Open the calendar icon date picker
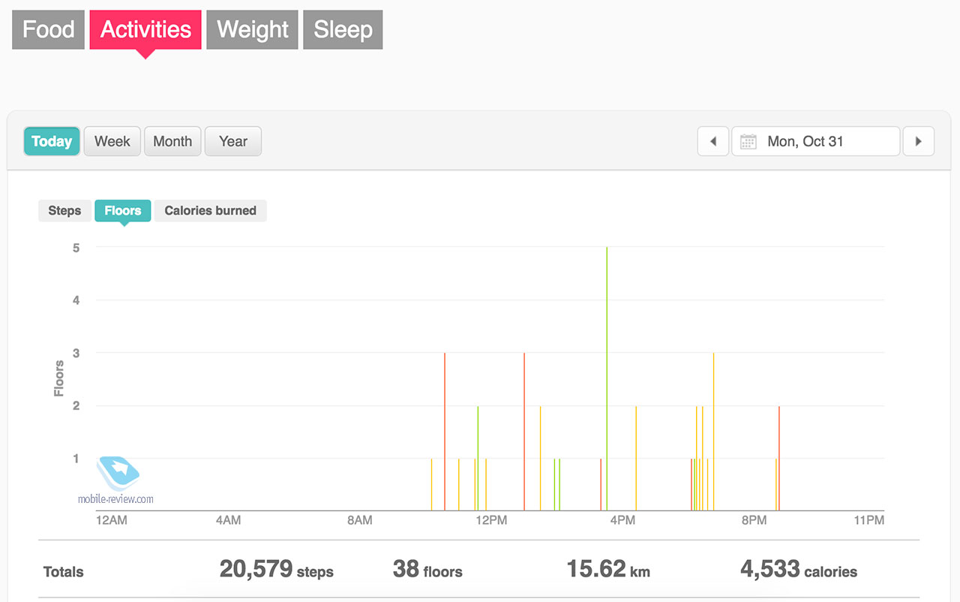This screenshot has height=602, width=960. click(748, 141)
